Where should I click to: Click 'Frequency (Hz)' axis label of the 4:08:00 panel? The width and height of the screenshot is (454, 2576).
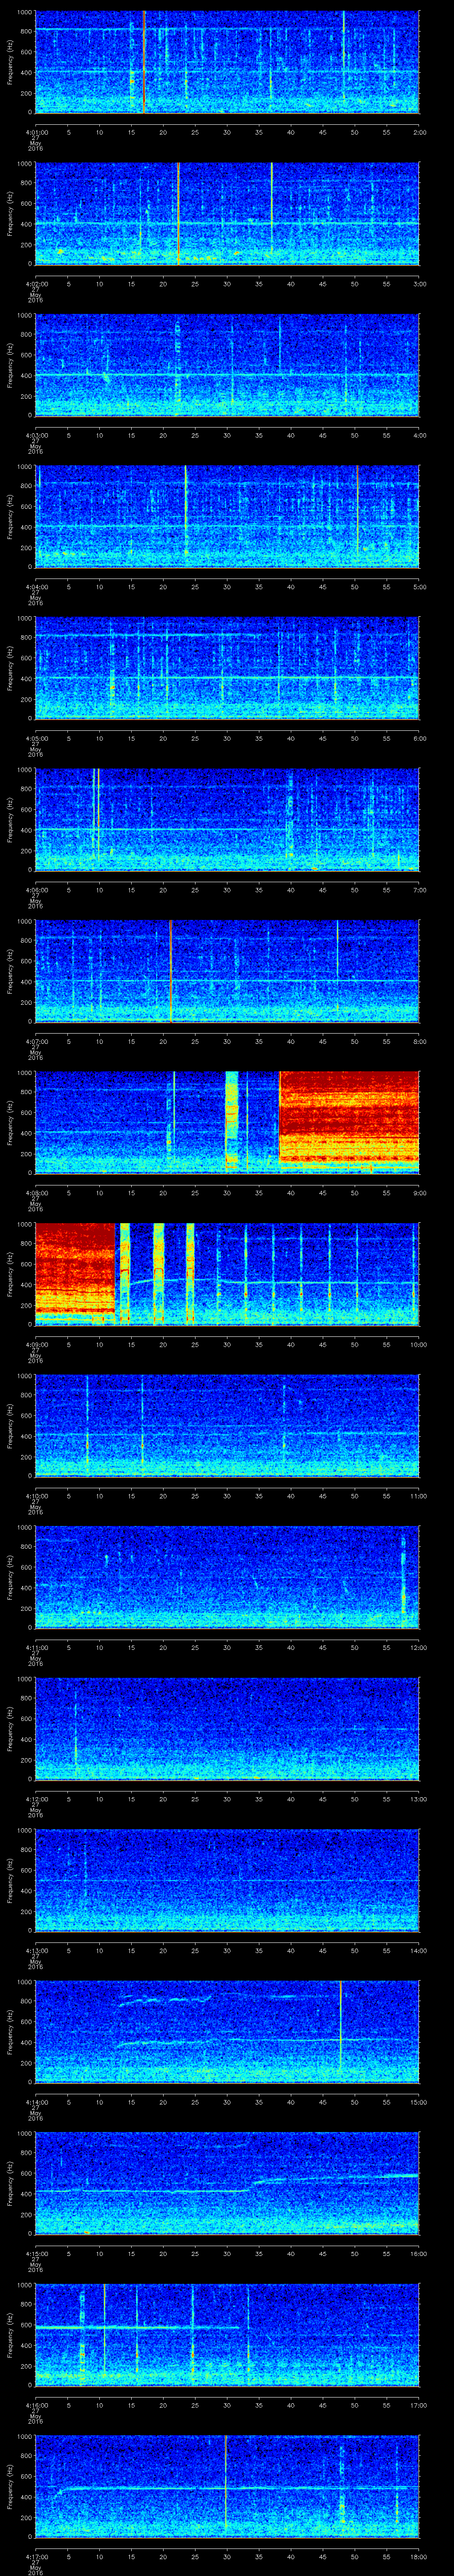10,1123
